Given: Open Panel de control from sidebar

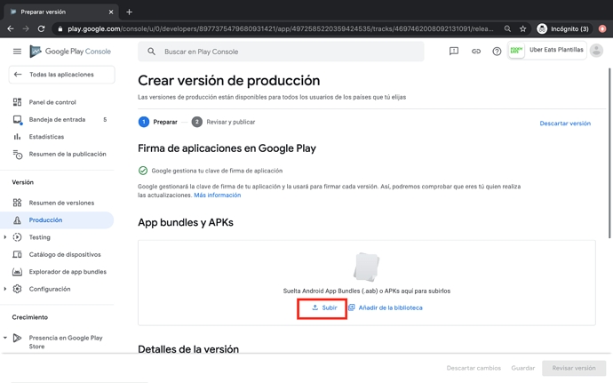Looking at the screenshot, I should [52, 102].
